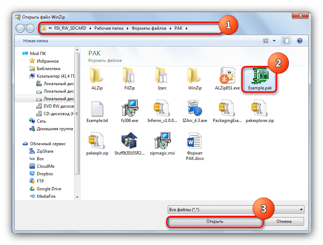Viewport: 323px width, 245px height.
Task: Click the Новая папка button
Action: pyautogui.click(x=35, y=41)
